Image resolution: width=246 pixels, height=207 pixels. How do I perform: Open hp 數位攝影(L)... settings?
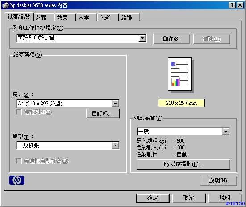[x=183, y=164]
